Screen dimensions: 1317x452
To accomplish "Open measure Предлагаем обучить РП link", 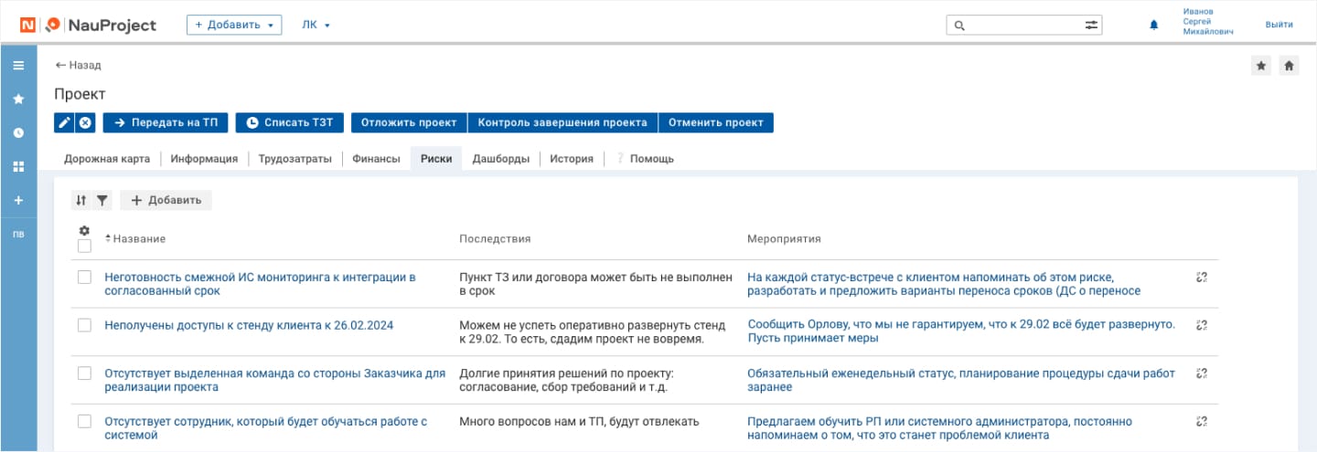I will point(939,428).
